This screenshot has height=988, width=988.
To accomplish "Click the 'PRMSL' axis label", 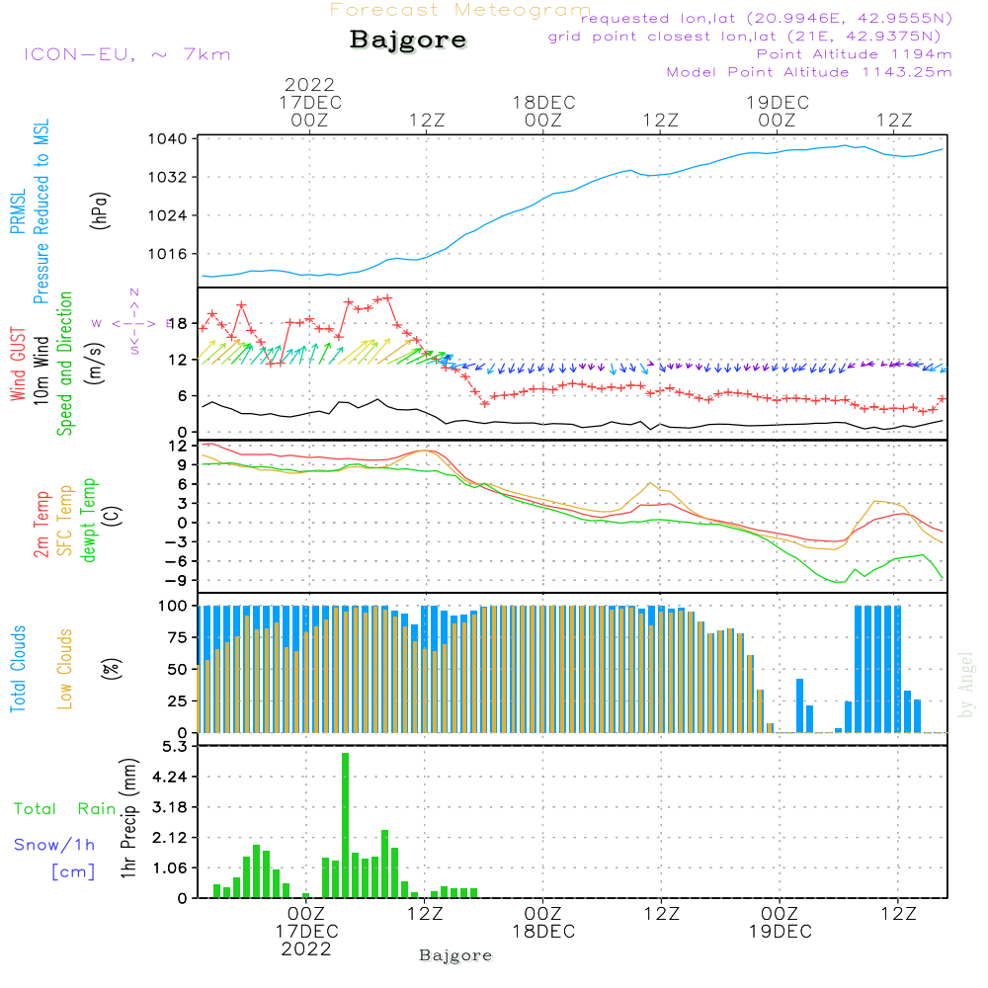I will coord(18,211).
